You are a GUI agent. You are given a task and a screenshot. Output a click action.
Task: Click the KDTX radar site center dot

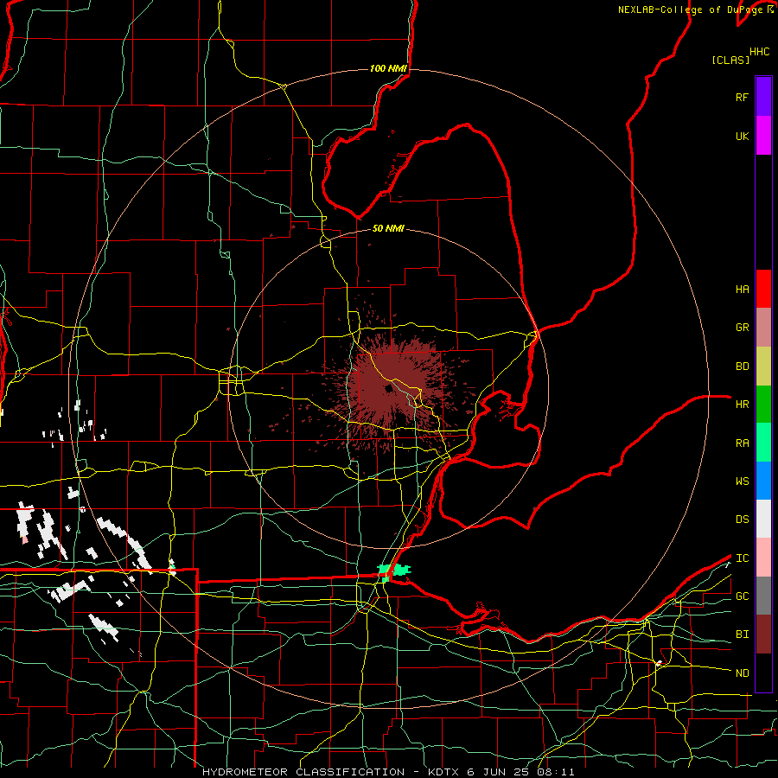point(387,388)
